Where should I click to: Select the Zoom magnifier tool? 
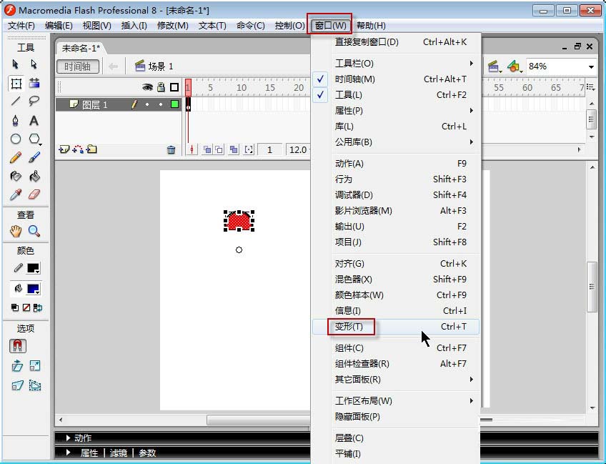coord(34,231)
